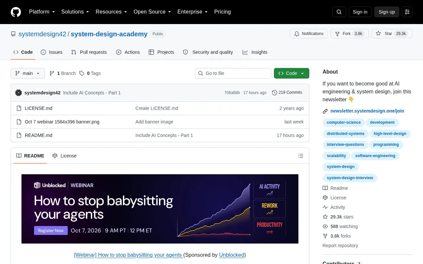Image resolution: width=423 pixels, height=264 pixels.
Task: Expand the Open Source menu
Action: [152, 12]
